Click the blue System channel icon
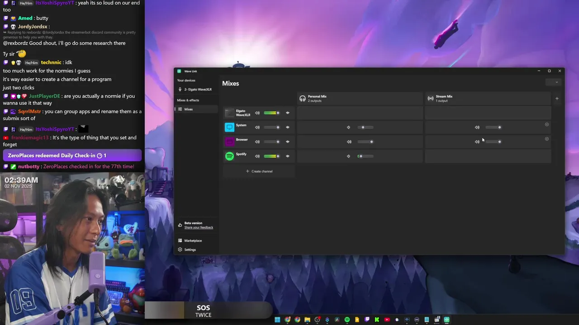This screenshot has width=579, height=325. 230,127
